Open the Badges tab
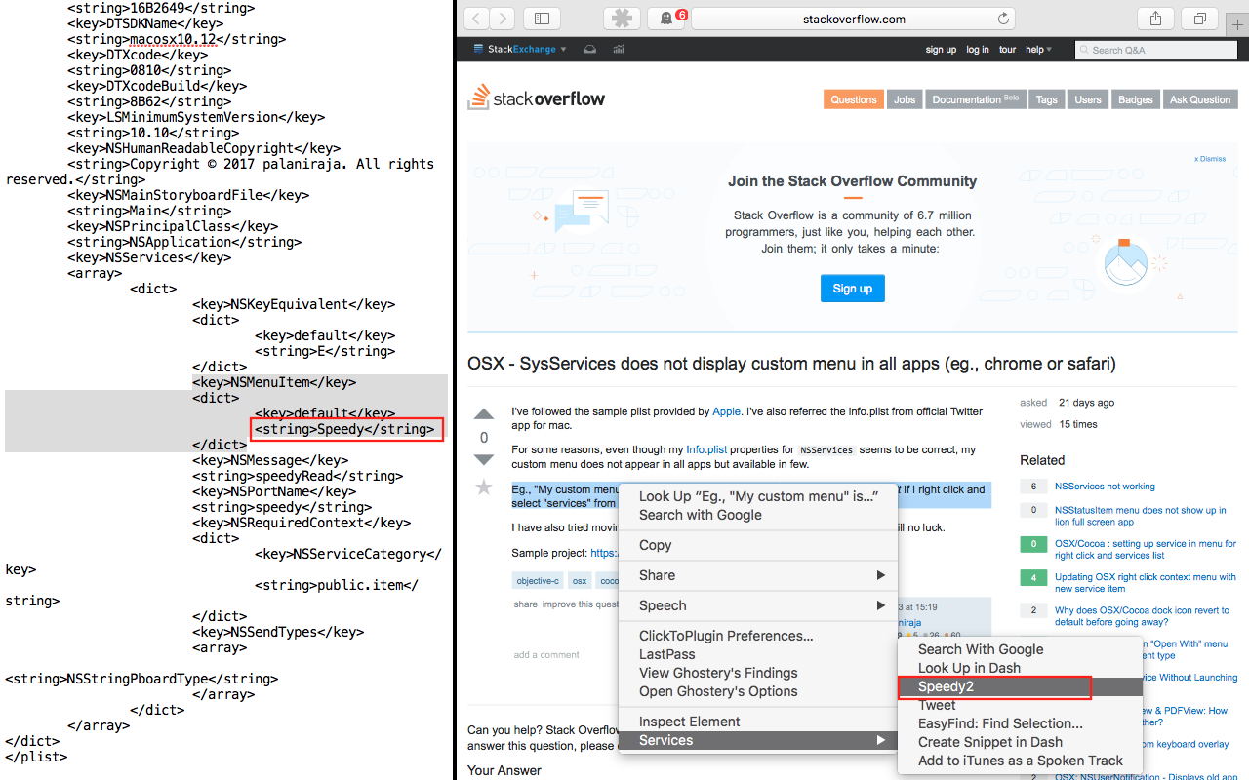 pyautogui.click(x=1136, y=99)
